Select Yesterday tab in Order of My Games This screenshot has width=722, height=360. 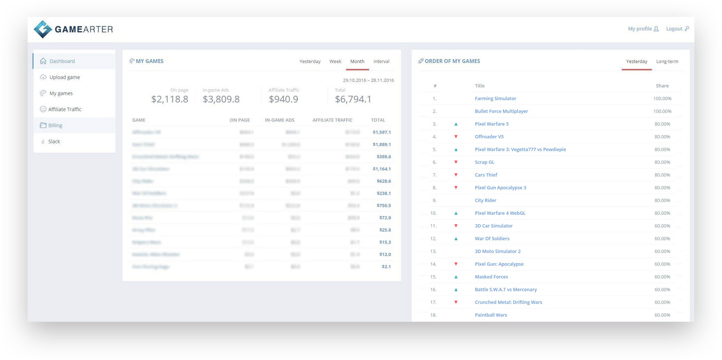click(x=637, y=61)
